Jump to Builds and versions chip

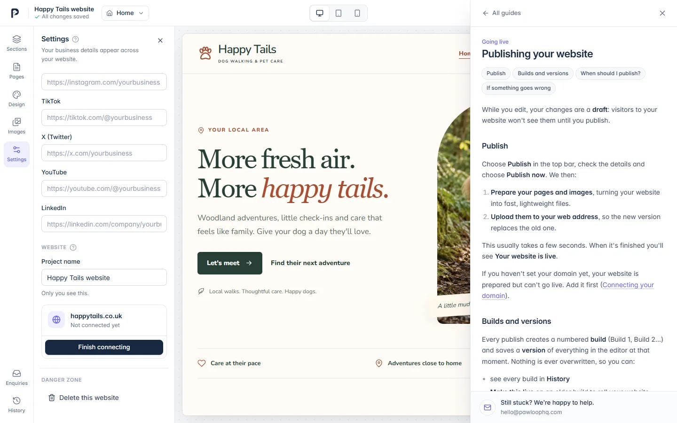click(x=543, y=73)
